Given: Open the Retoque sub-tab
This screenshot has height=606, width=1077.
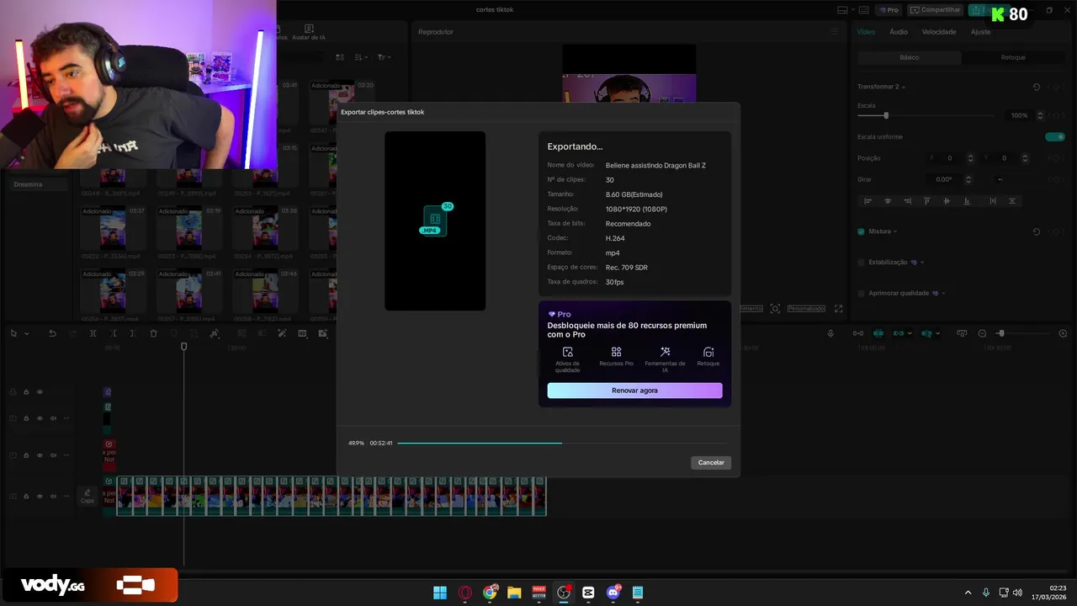Looking at the screenshot, I should tap(1013, 57).
